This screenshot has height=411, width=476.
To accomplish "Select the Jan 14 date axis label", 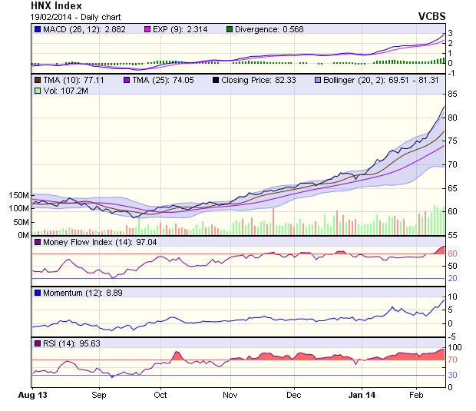I will 361,394.
